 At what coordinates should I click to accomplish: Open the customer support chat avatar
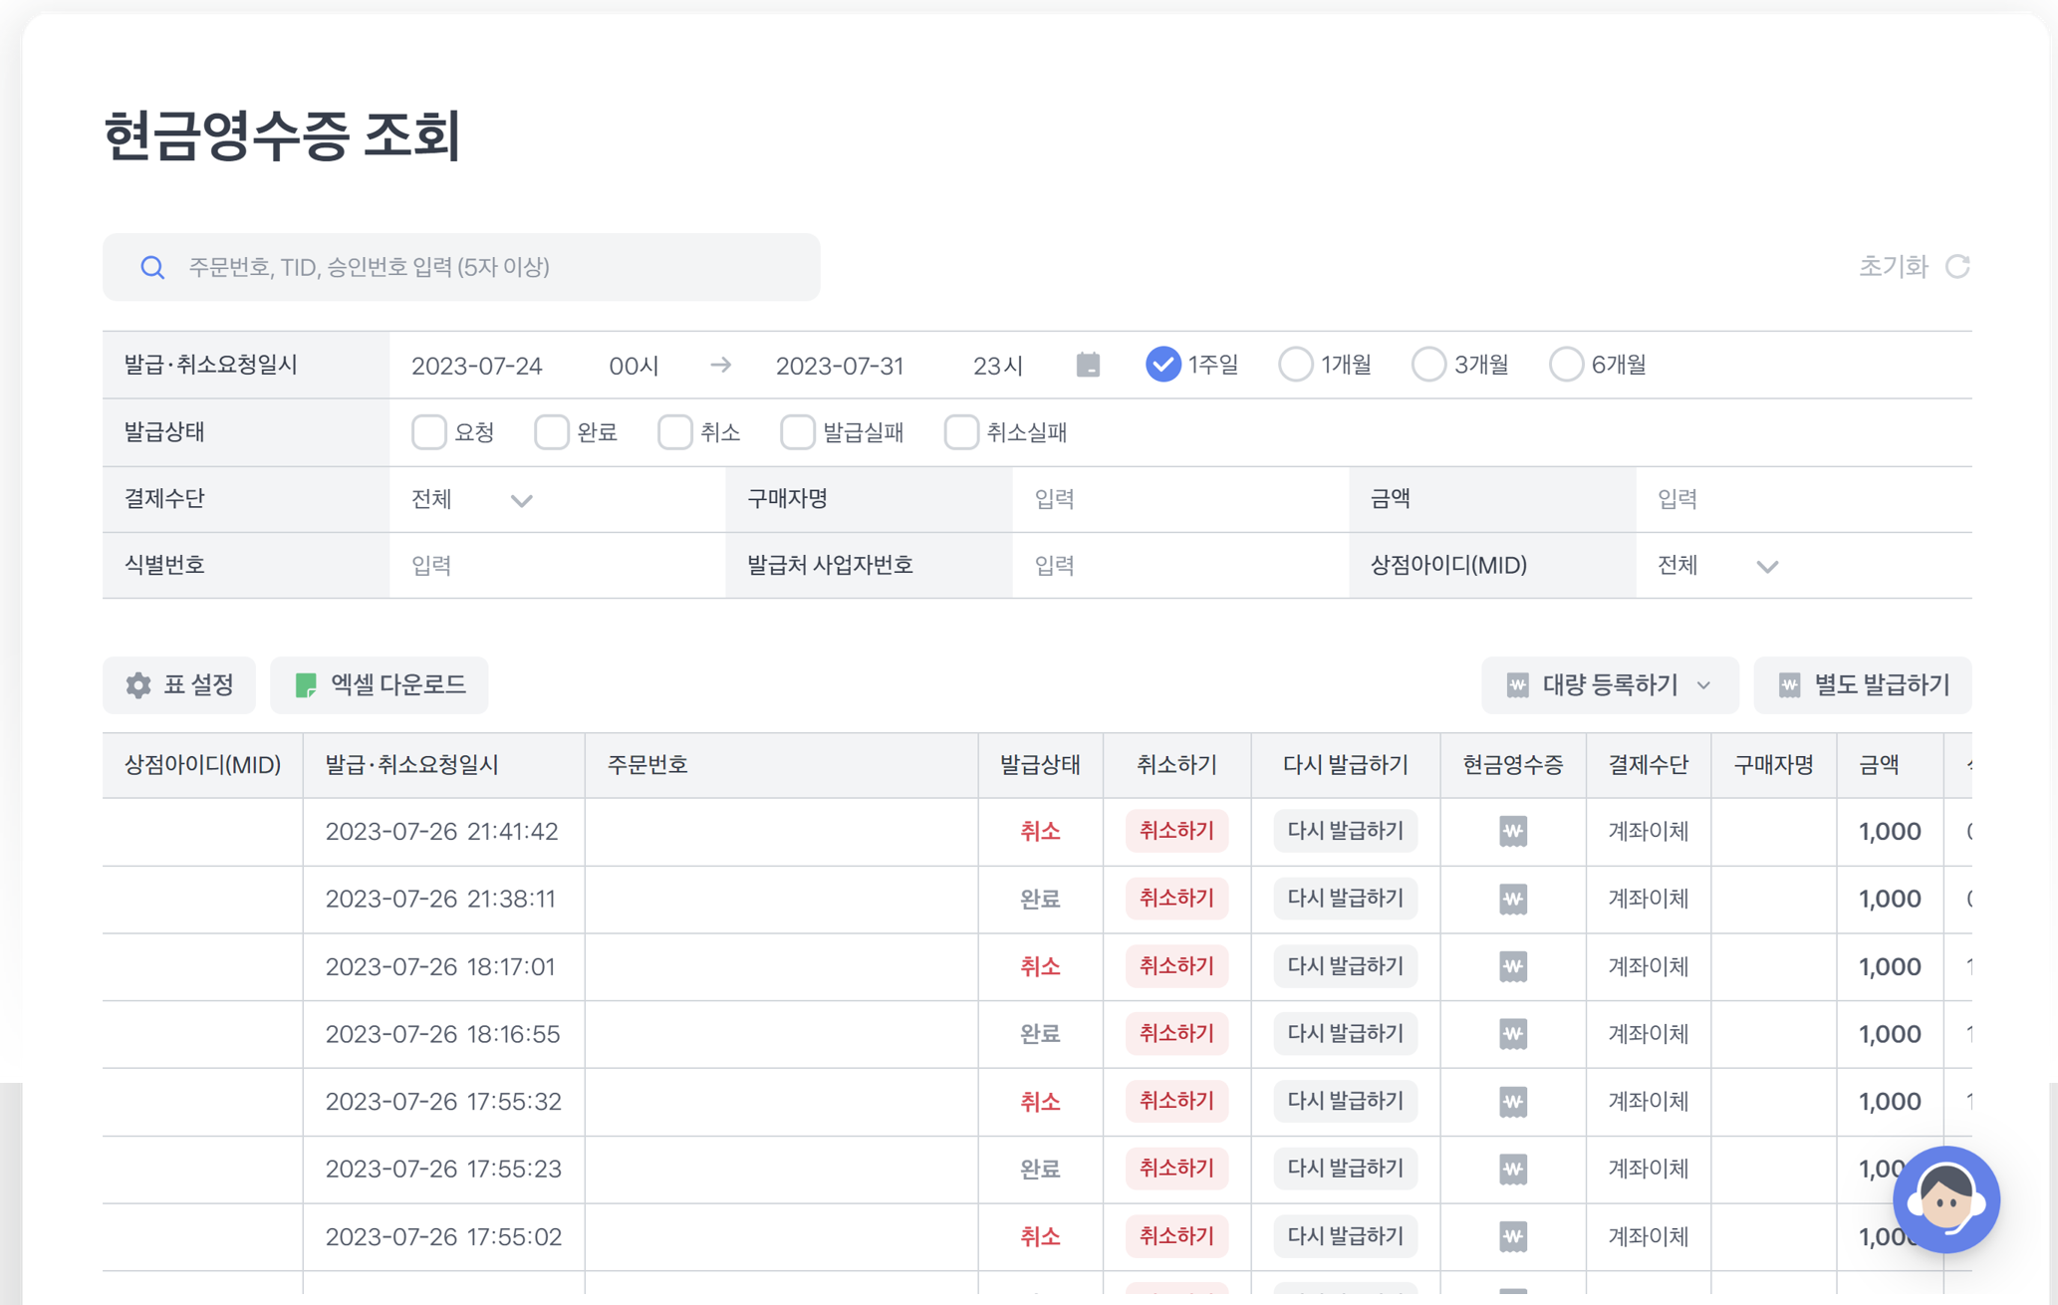[1945, 1199]
